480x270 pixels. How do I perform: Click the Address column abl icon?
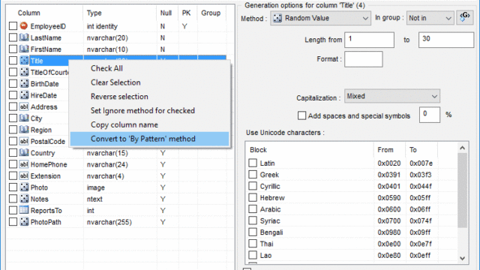tap(24, 106)
